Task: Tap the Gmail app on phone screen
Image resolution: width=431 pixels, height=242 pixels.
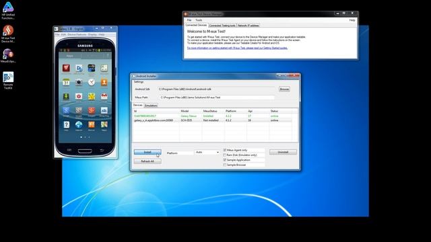Action: (x=104, y=96)
